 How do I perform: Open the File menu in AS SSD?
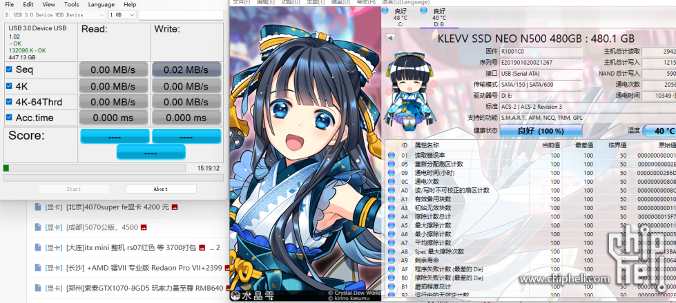pyautogui.click(x=9, y=4)
